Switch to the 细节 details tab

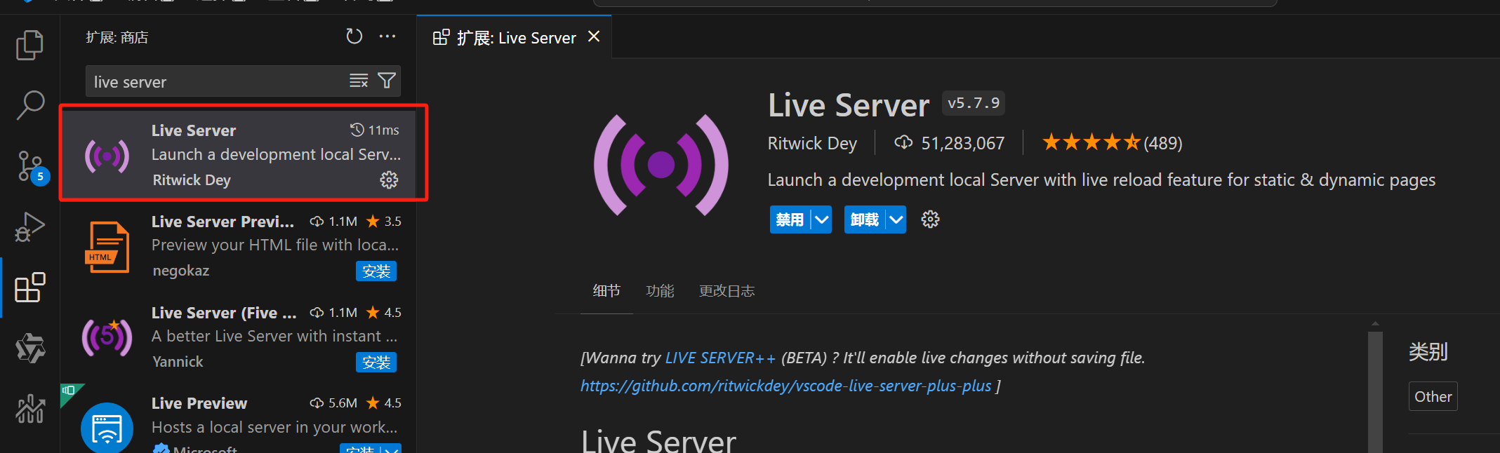606,291
